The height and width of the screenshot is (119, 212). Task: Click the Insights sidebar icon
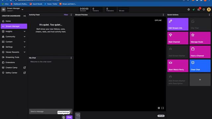point(3,31)
